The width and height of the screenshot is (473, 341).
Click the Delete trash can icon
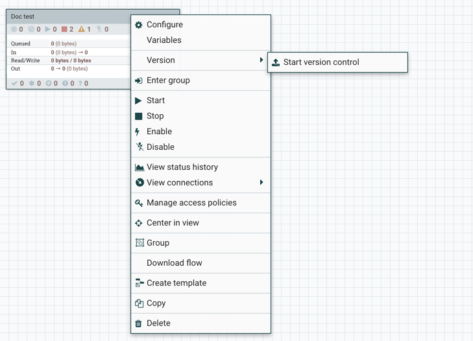[x=138, y=323]
